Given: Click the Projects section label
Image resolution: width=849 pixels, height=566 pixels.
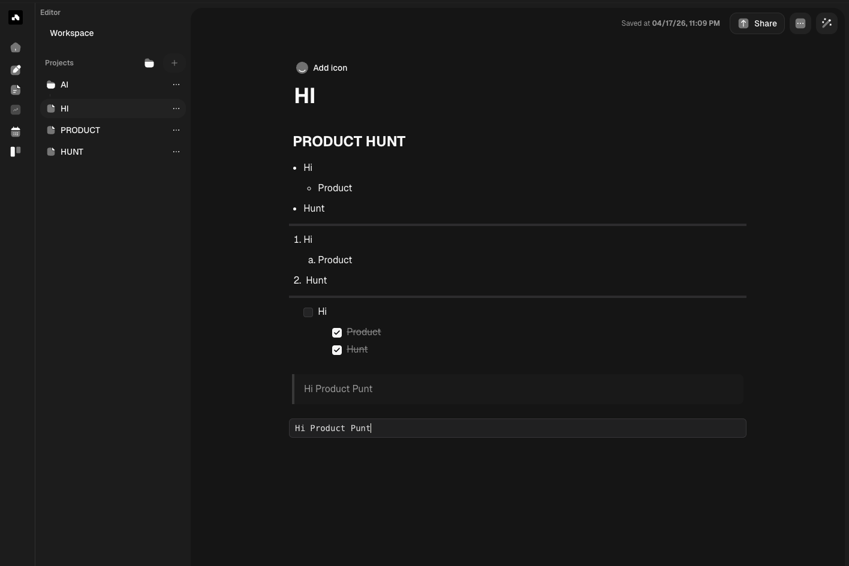Looking at the screenshot, I should (x=59, y=63).
